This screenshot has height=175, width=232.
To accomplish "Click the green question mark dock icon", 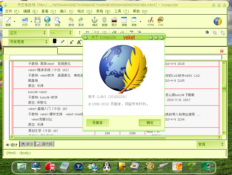I will (x=191, y=166).
